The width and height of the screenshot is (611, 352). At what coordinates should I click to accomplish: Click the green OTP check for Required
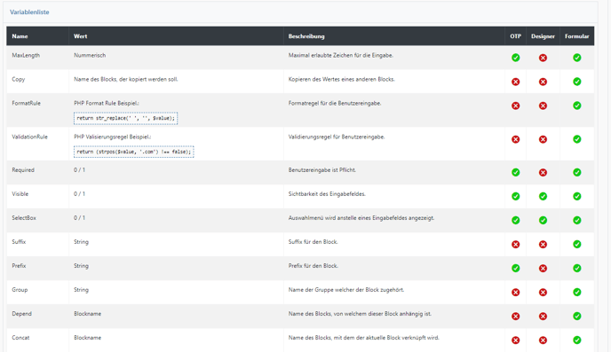coord(515,172)
